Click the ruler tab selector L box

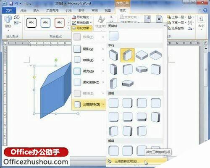[x=5, y=43]
